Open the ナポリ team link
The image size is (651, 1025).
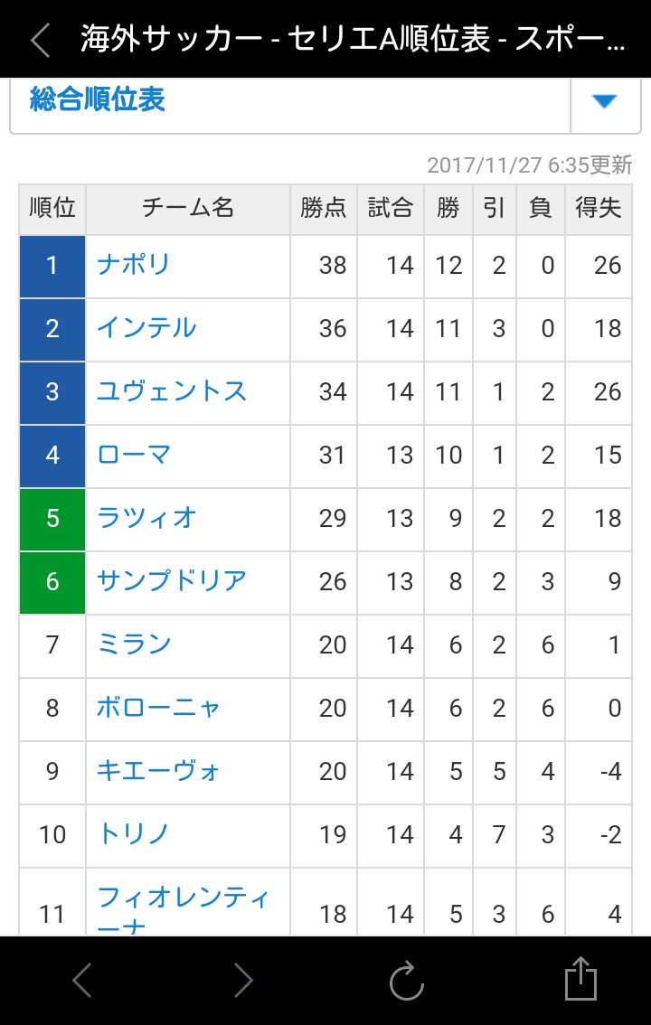[x=134, y=265]
